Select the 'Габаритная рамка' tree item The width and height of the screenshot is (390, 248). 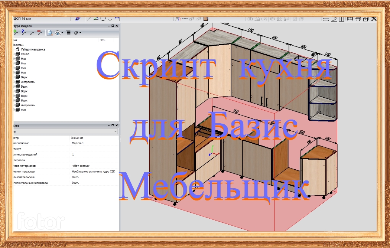tap(33, 49)
